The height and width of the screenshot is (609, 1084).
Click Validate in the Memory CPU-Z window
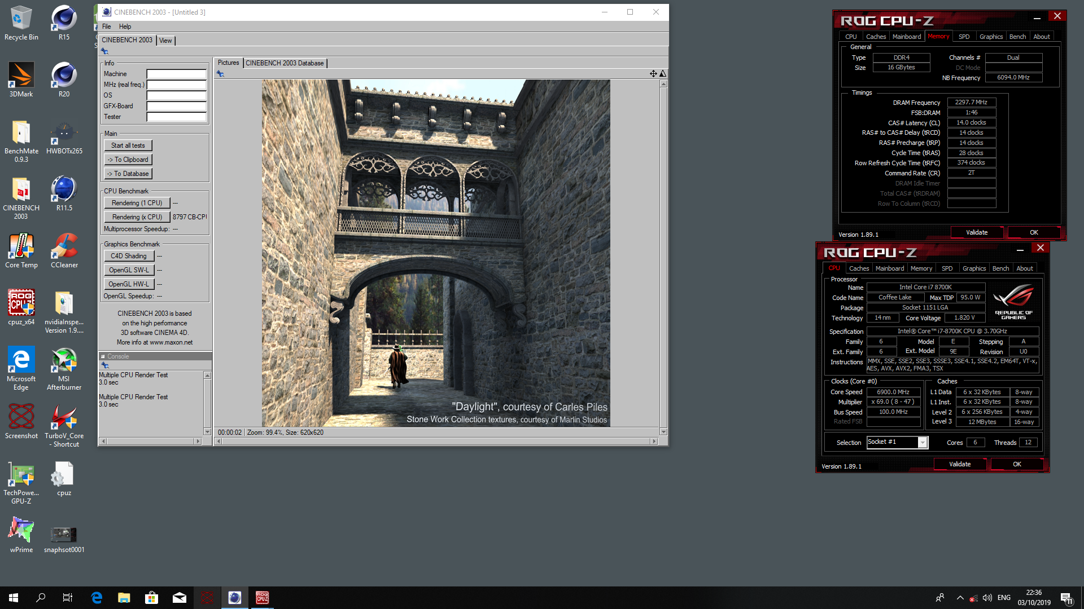pyautogui.click(x=977, y=232)
